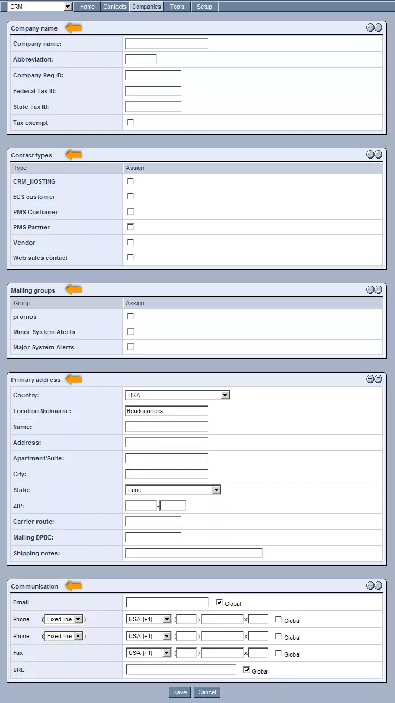Screen dimensions: 395x703
Task: Collapse the Communication panel with minus icon
Action: [x=370, y=585]
